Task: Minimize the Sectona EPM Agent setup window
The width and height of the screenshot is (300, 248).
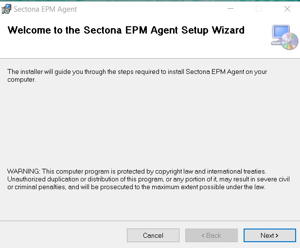Action: [231, 9]
